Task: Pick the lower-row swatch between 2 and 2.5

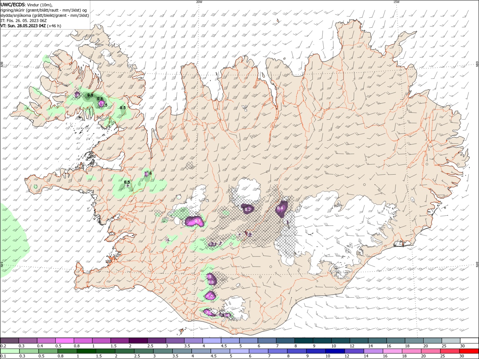Action: [x=125, y=351]
